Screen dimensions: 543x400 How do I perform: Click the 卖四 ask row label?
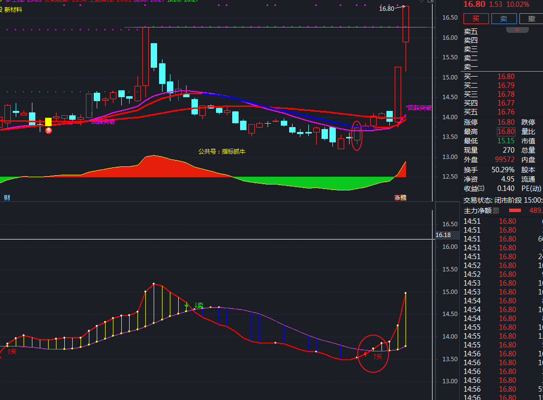tap(471, 41)
